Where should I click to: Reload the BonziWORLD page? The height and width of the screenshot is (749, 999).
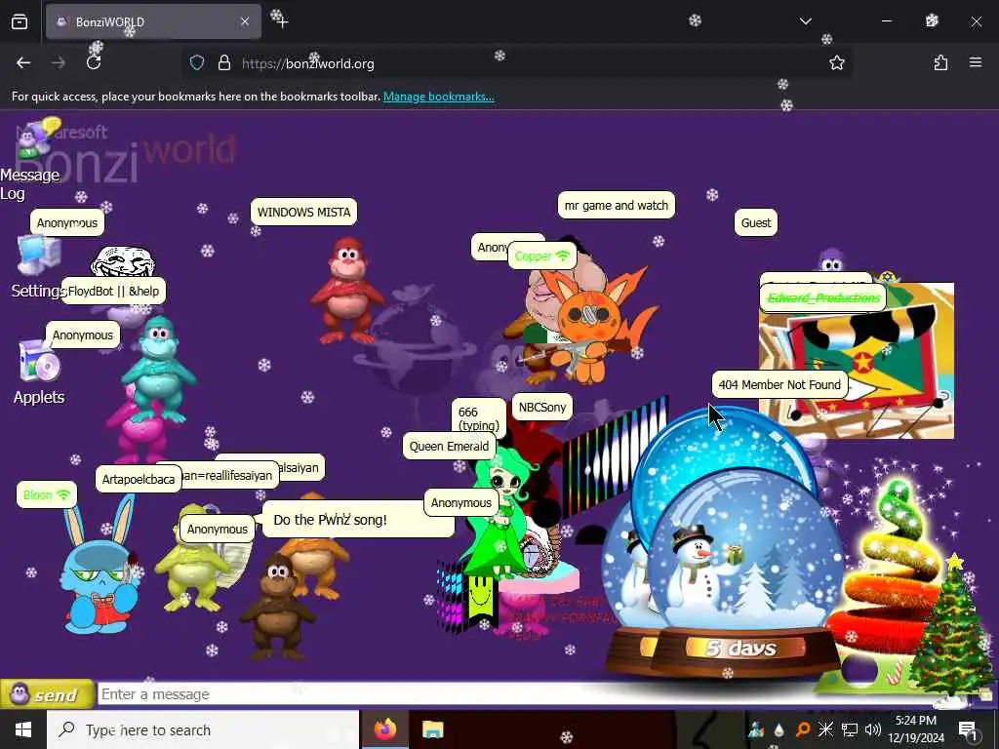tap(94, 62)
